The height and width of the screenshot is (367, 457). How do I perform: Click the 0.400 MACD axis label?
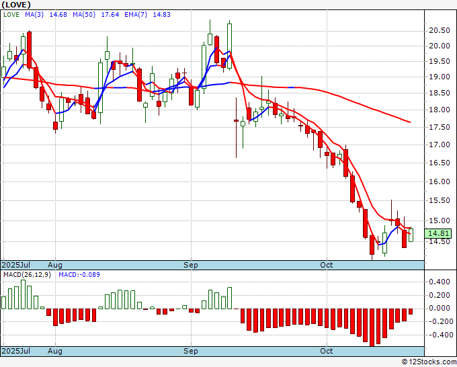(x=440, y=282)
